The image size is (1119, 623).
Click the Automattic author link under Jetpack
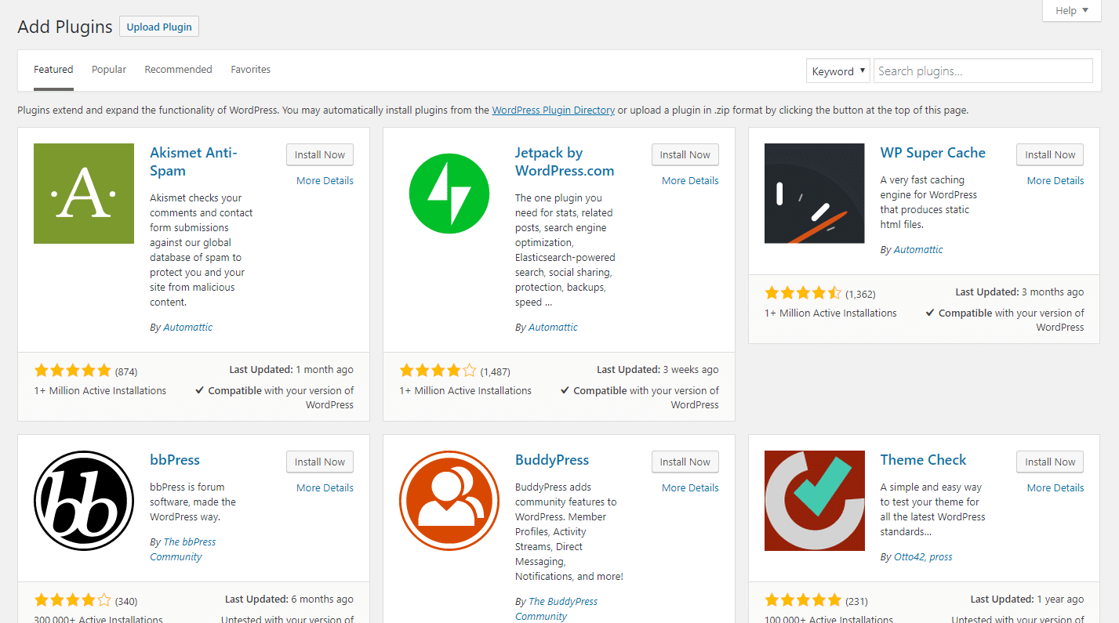point(552,327)
